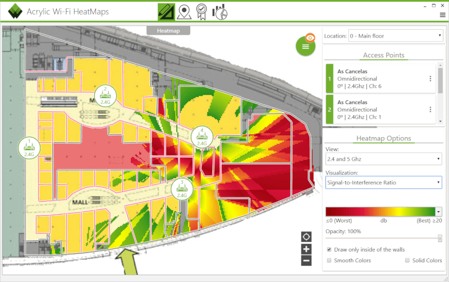Screen dimensions: 449x282
Task: Click the Heatmap tab above the map
Action: [168, 31]
